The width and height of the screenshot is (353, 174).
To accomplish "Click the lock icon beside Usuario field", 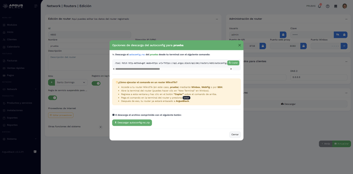I will coord(283,35).
